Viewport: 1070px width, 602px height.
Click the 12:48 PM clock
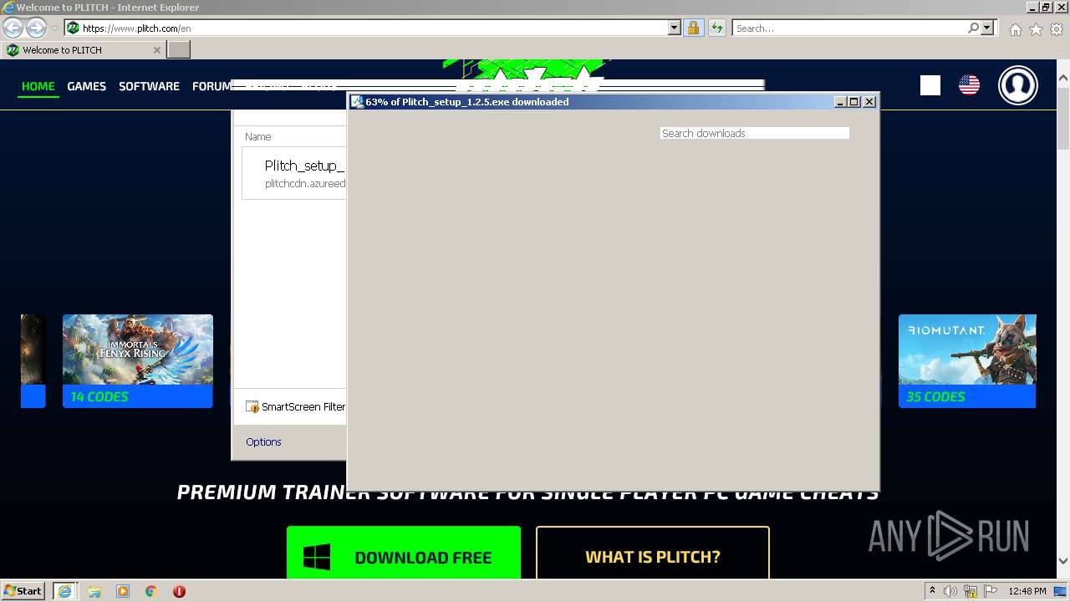coord(1027,591)
